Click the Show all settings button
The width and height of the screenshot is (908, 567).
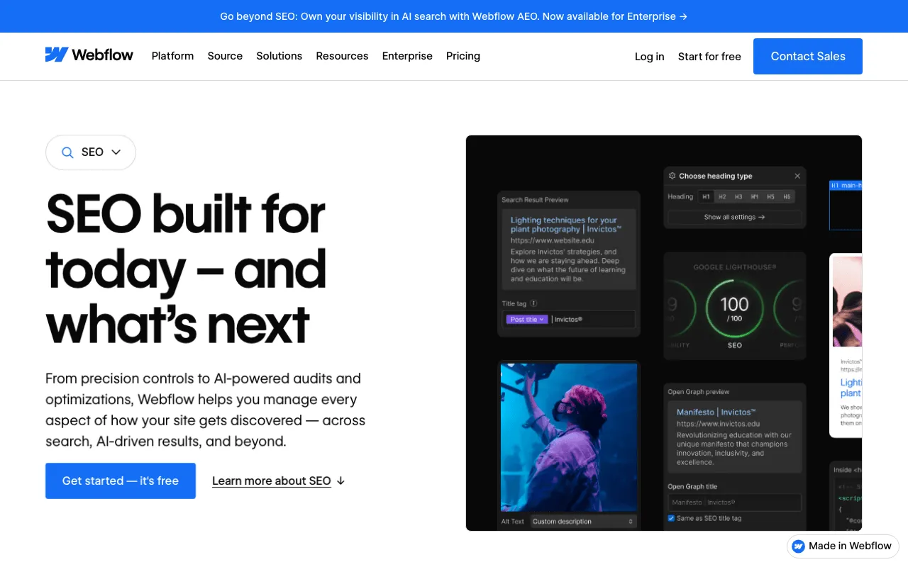pyautogui.click(x=735, y=217)
